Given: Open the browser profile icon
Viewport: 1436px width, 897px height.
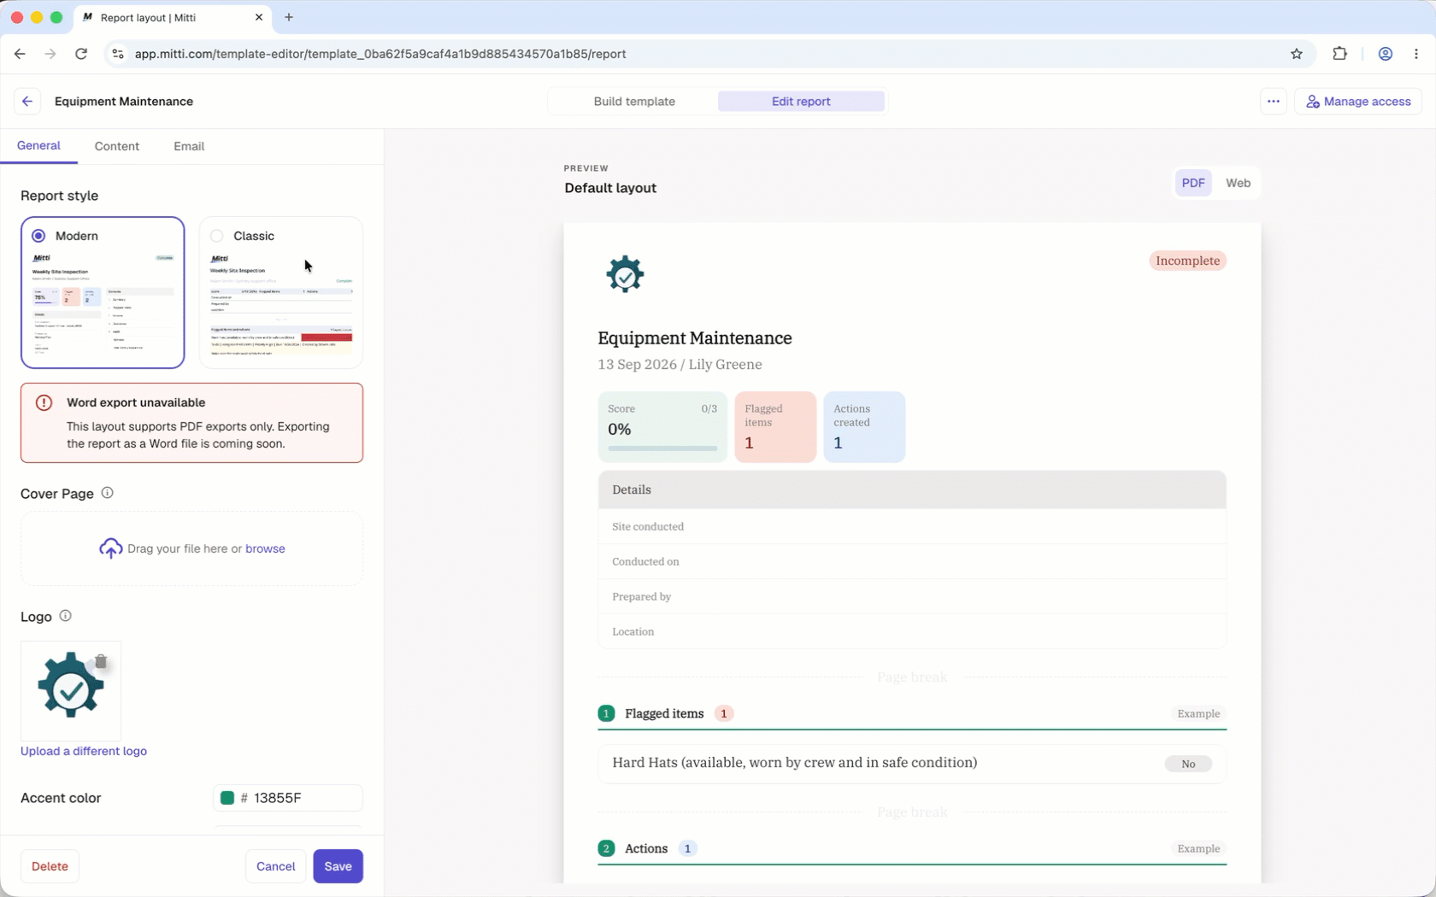Looking at the screenshot, I should pos(1386,54).
